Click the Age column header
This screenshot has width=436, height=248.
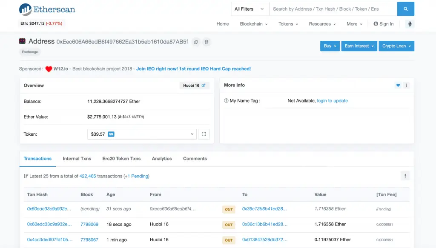point(111,194)
